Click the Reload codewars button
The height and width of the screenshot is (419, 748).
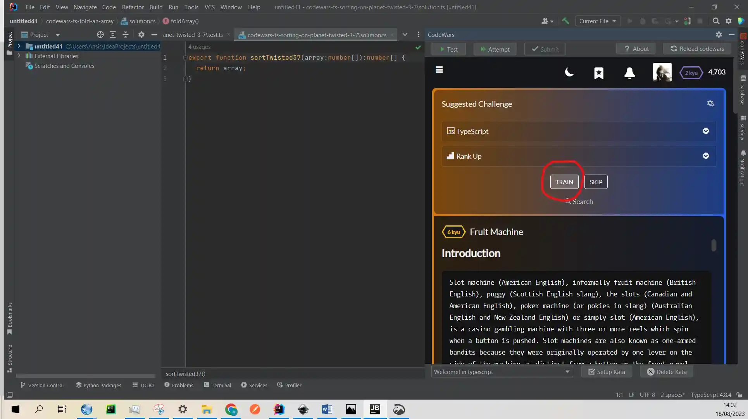[697, 49]
